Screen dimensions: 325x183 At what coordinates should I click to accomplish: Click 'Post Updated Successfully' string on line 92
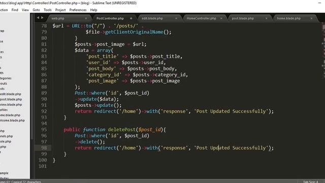coord(231,111)
